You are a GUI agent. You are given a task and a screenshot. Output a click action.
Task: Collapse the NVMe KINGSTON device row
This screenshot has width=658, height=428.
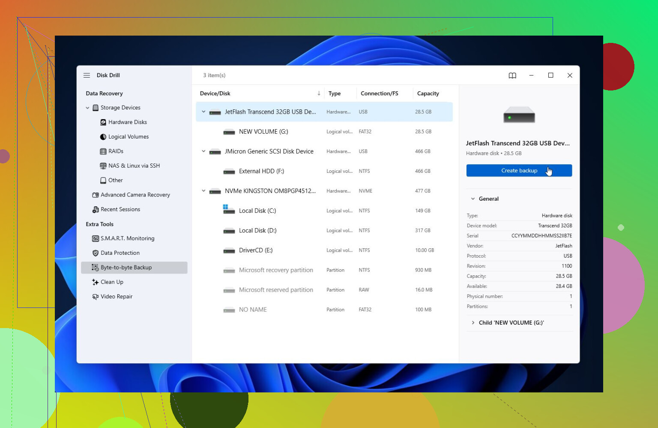[x=203, y=191]
